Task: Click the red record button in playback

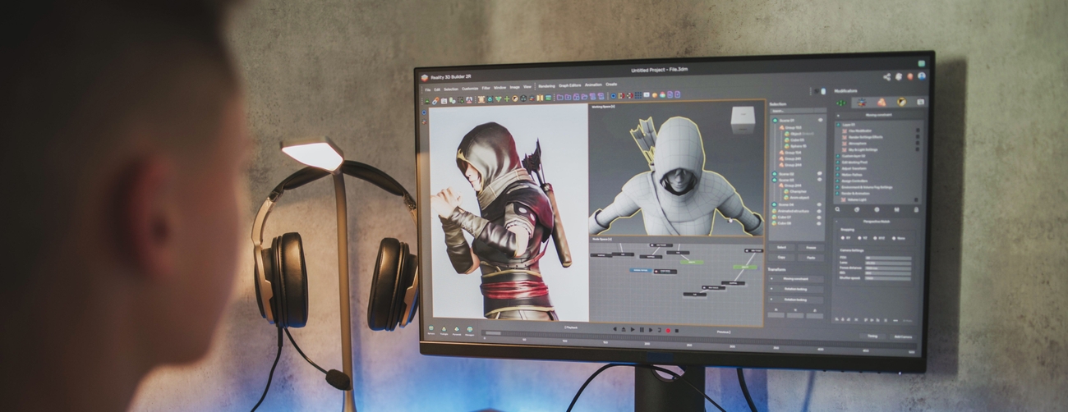Action: (x=667, y=329)
